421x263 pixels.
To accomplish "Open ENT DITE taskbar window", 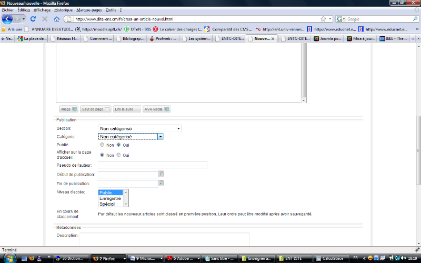I will [x=294, y=258].
